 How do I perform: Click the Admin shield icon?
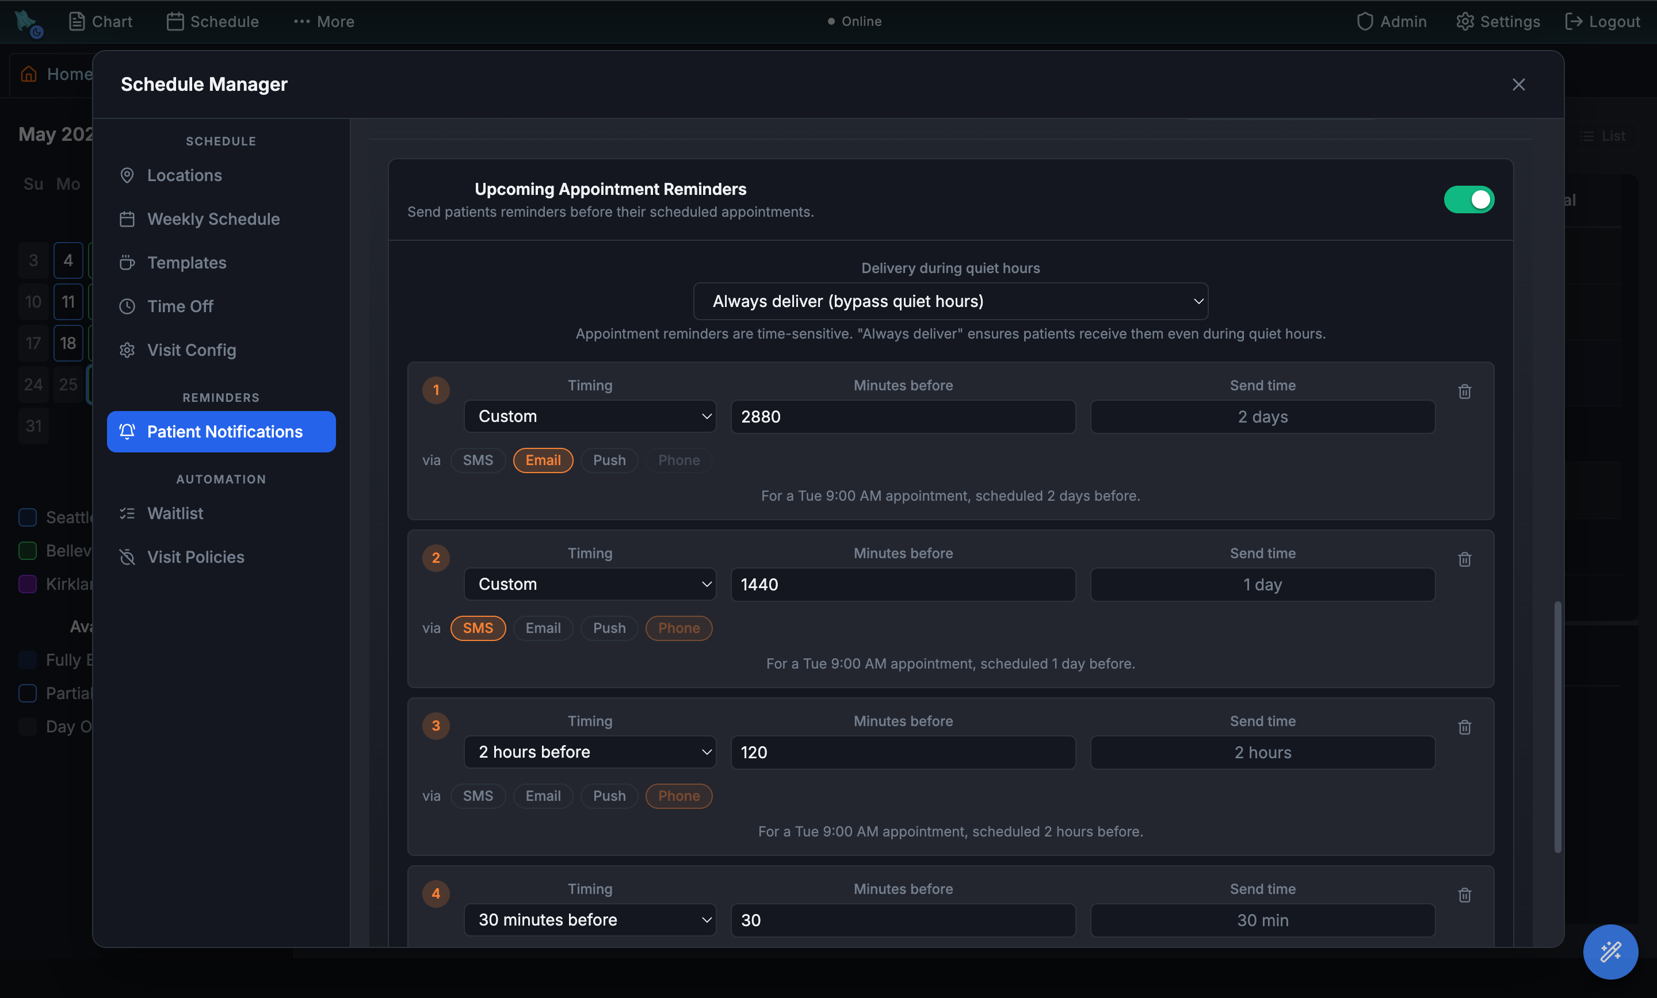point(1365,21)
